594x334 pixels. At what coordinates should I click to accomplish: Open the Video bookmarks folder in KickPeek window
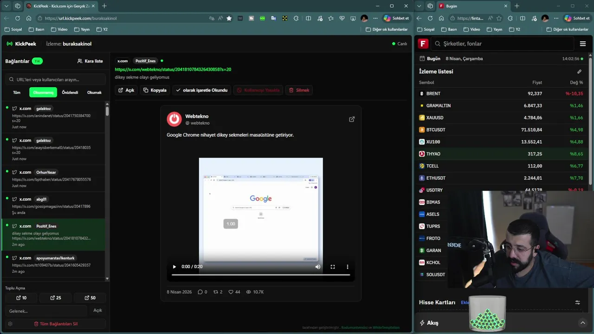coord(59,29)
